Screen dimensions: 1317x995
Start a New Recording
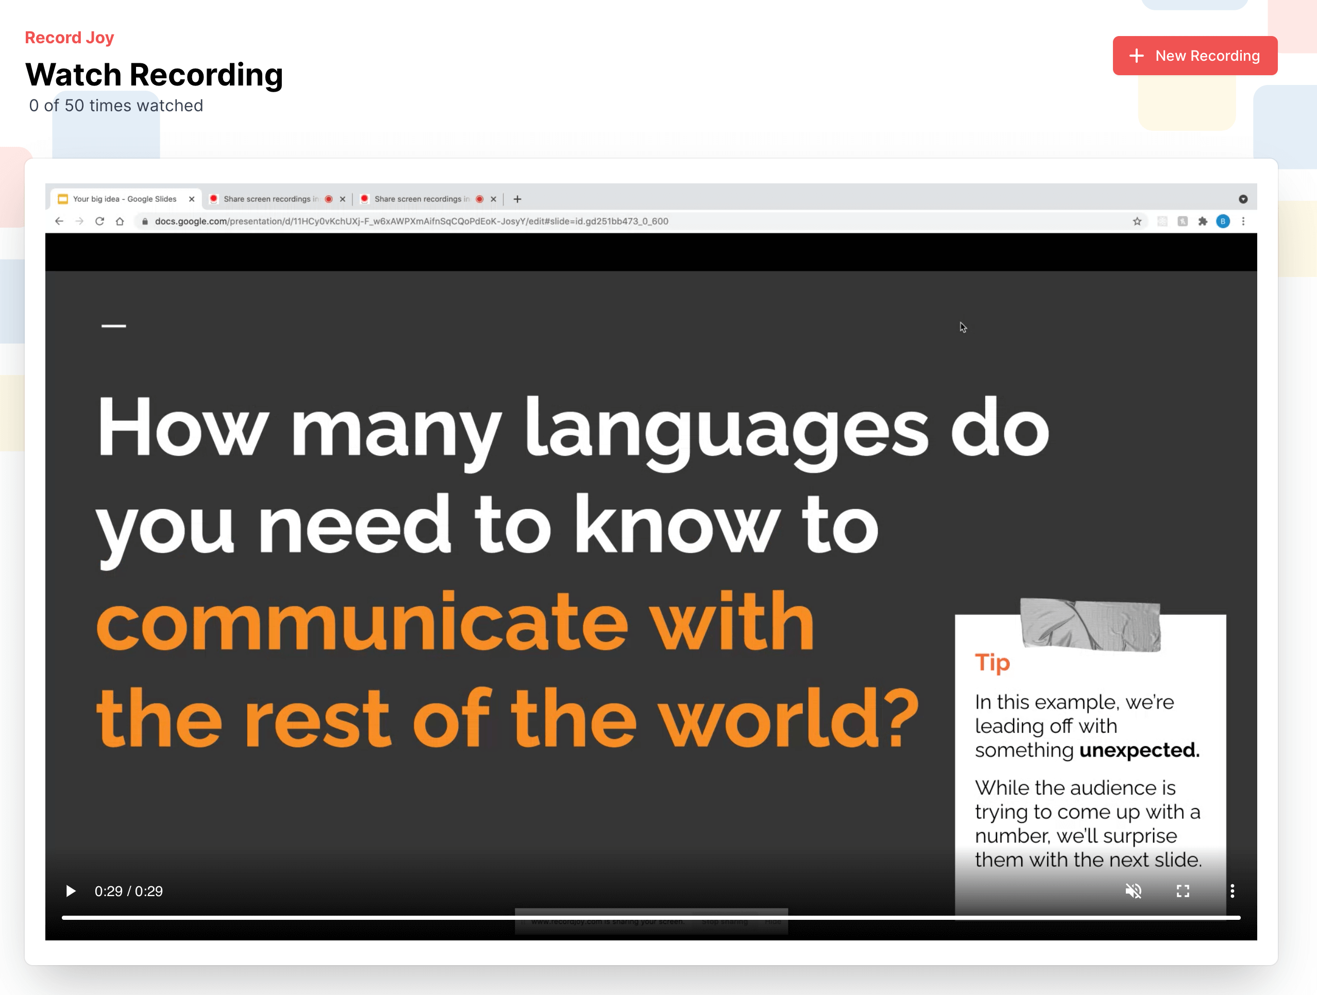[x=1194, y=56]
